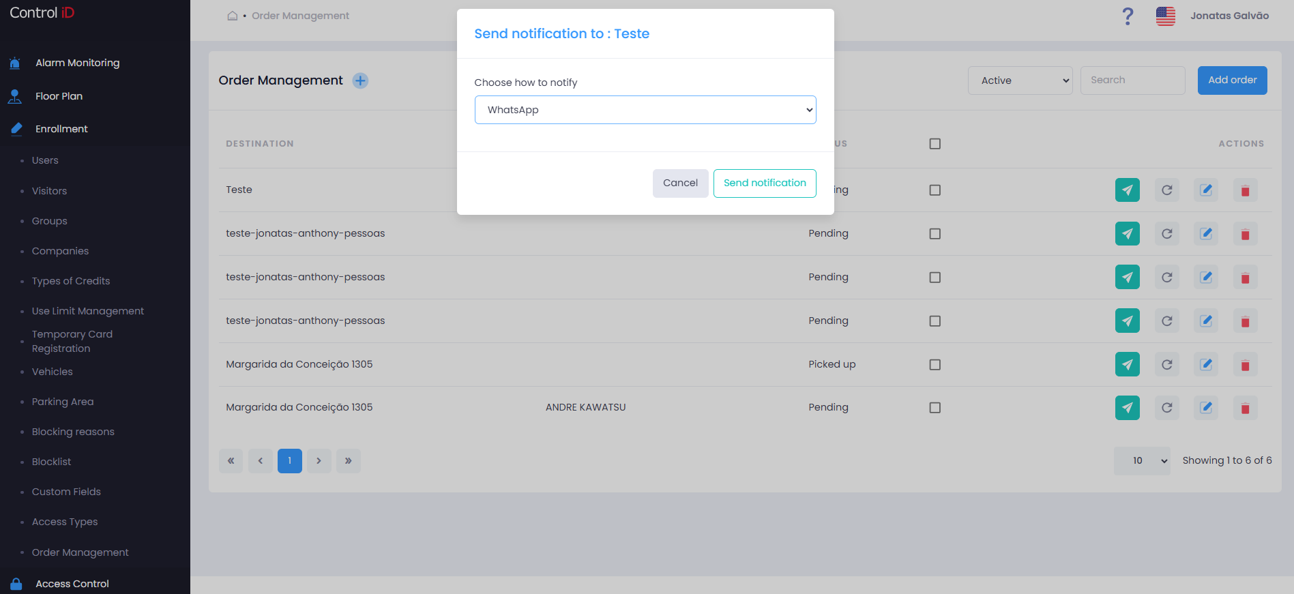
Task: Open Parking Area in the sidebar
Action: click(63, 402)
